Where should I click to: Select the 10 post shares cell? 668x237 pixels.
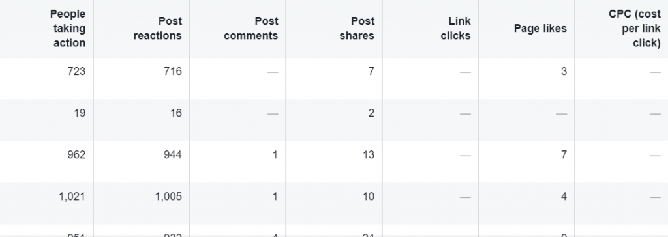(x=369, y=196)
